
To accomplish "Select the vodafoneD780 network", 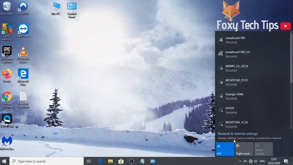I will tap(252, 40).
